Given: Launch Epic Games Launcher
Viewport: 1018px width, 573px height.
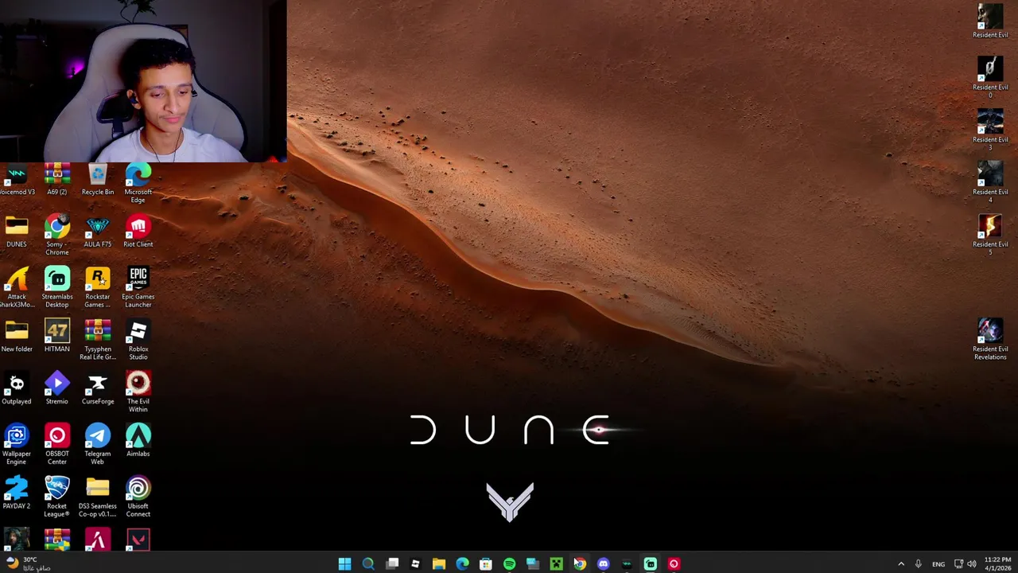Looking at the screenshot, I should coord(138,288).
